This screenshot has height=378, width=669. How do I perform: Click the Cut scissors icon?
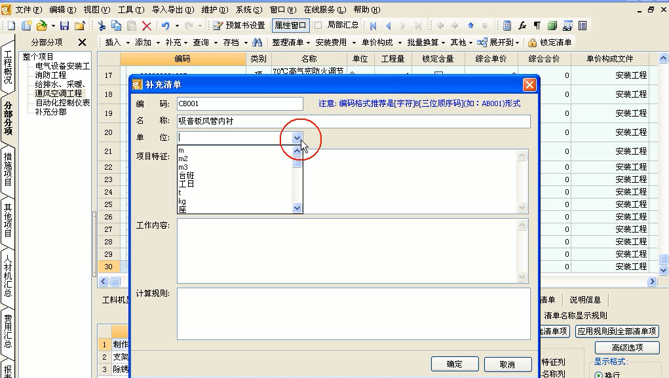[102, 26]
